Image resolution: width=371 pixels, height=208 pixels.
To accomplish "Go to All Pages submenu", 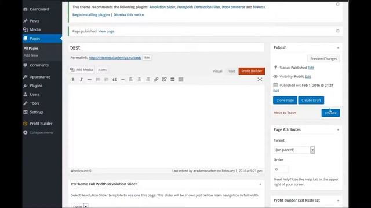I will 31,49.
